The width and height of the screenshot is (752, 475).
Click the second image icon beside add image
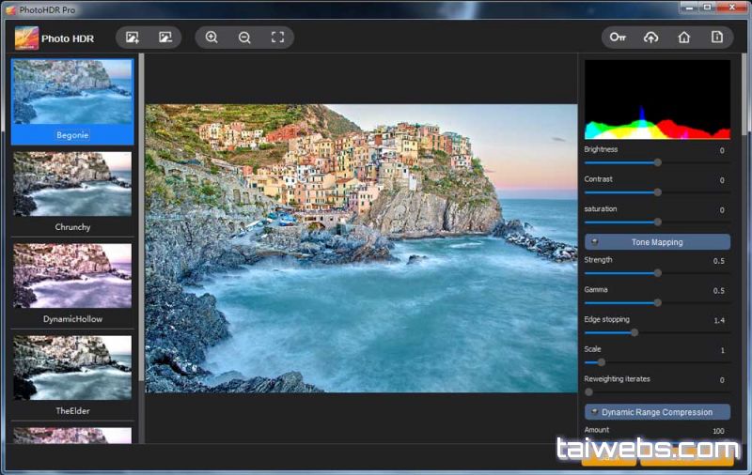click(x=165, y=38)
